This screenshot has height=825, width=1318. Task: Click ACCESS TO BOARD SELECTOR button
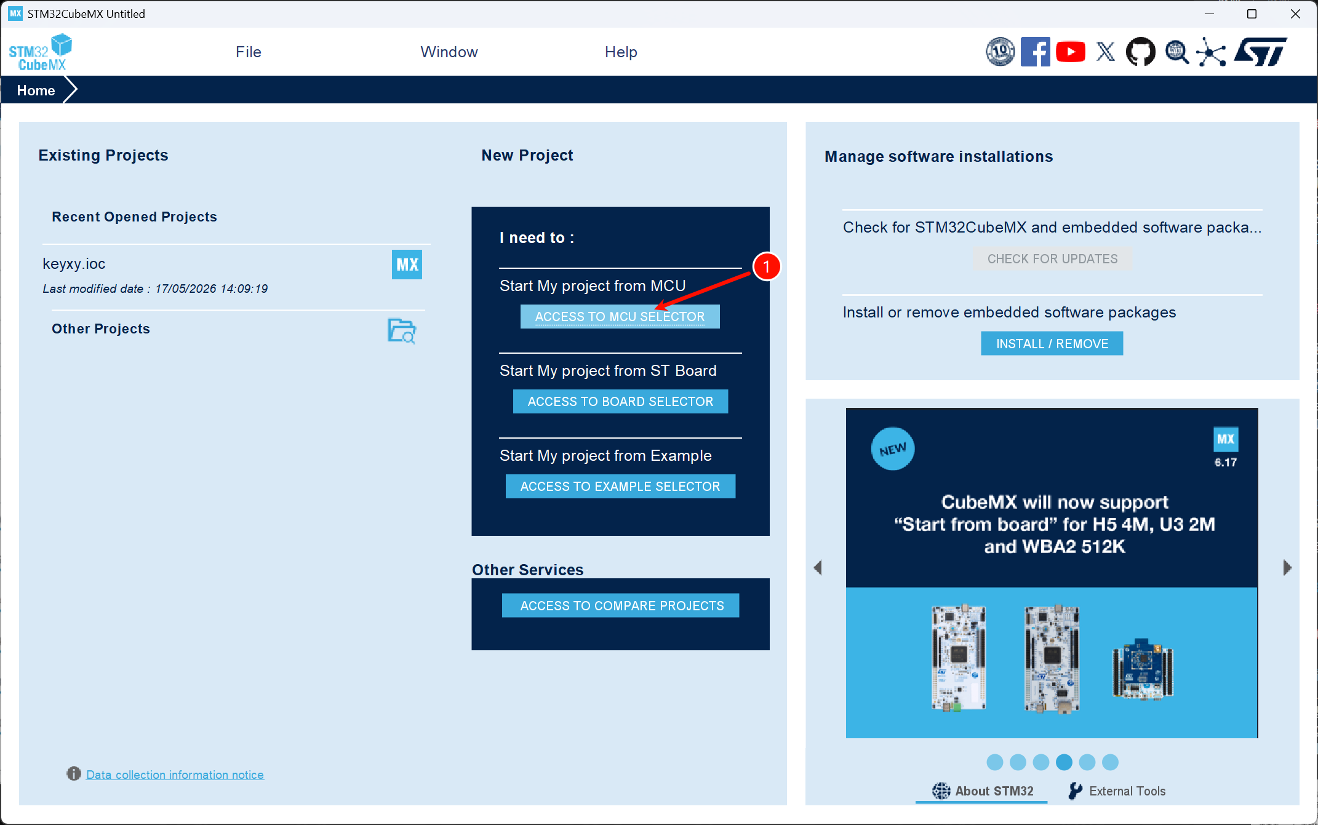[x=620, y=402]
